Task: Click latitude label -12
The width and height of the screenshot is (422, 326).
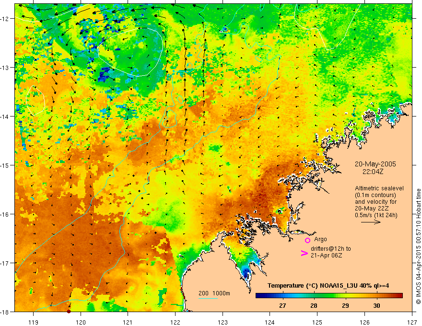Action: [x=4, y=19]
